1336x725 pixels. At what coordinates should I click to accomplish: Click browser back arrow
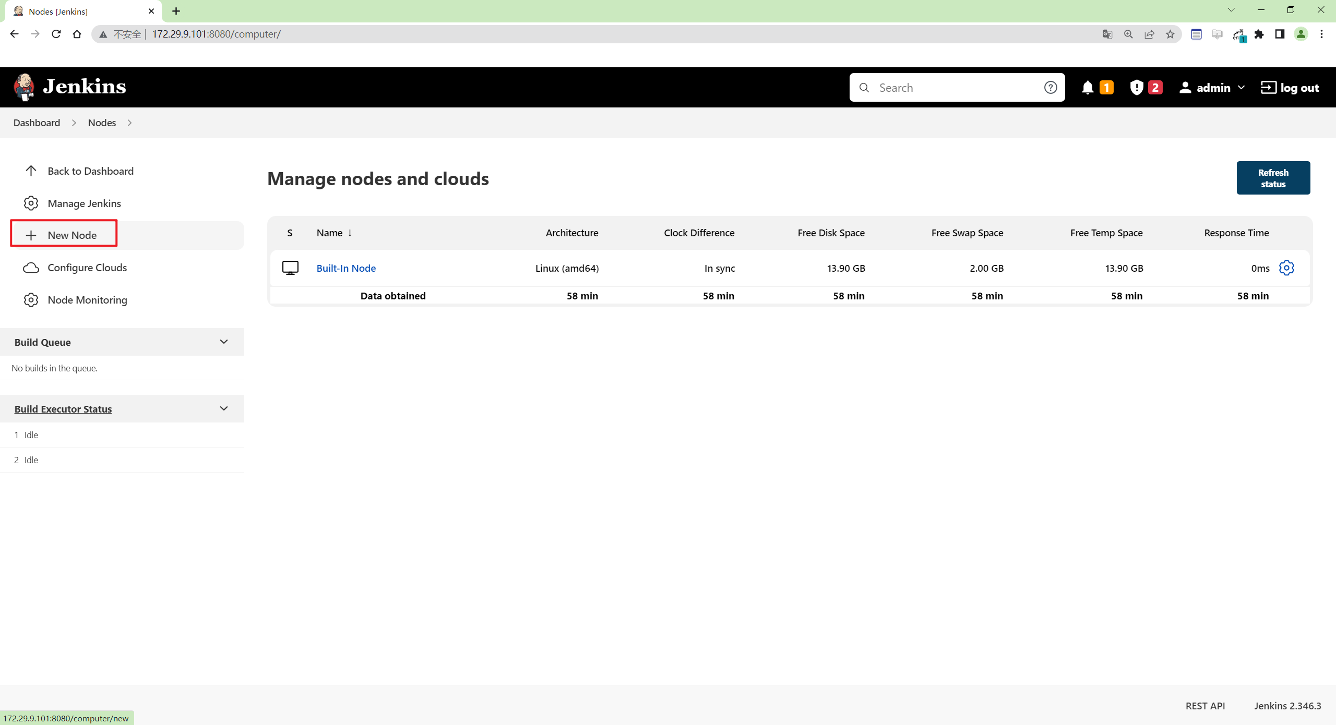(14, 34)
